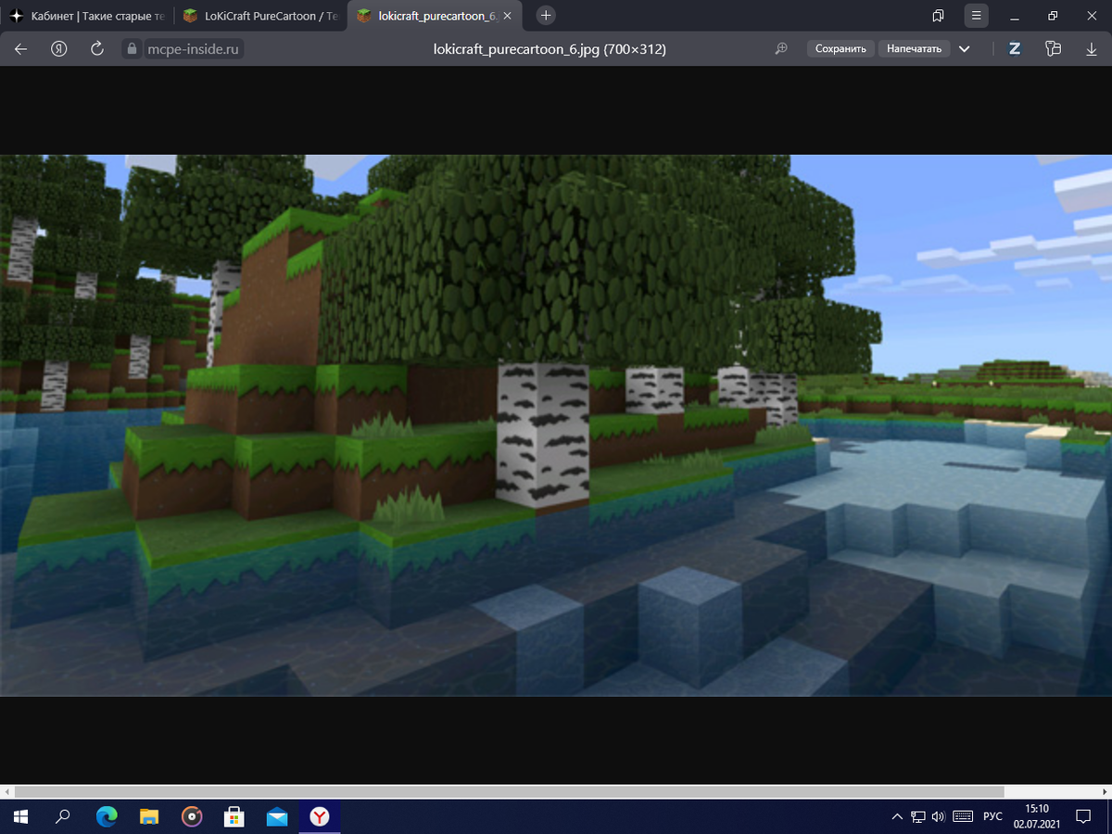Screen dimensions: 1112x834
Task: Open the Mail app from taskbar
Action: click(277, 816)
